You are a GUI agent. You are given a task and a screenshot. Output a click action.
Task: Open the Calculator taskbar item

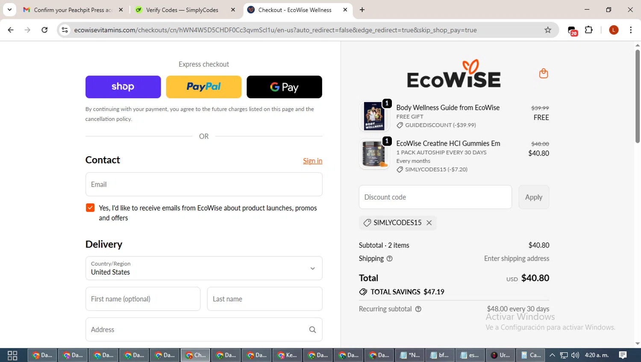tap(531, 355)
